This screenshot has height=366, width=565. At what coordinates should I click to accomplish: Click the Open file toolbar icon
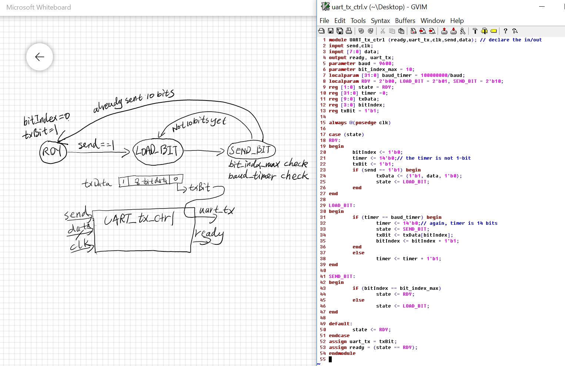(321, 31)
